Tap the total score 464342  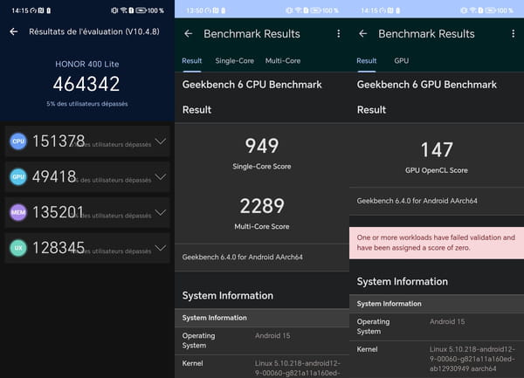point(86,84)
